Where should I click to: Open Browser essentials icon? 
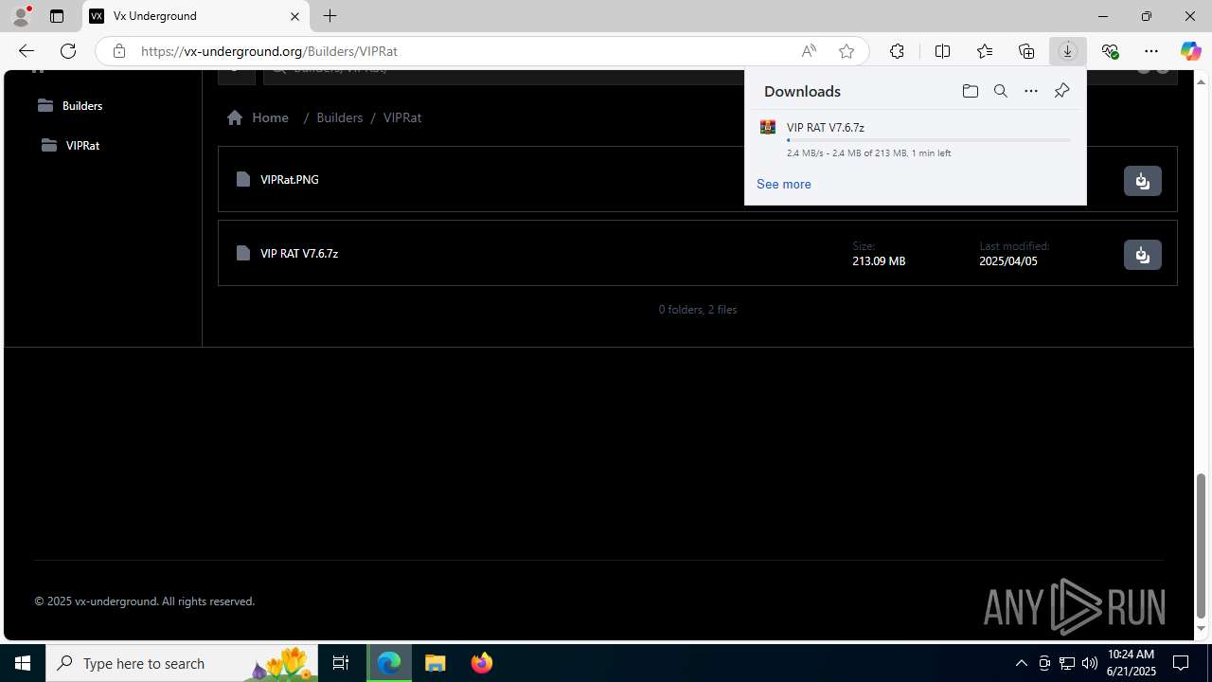point(1110,51)
